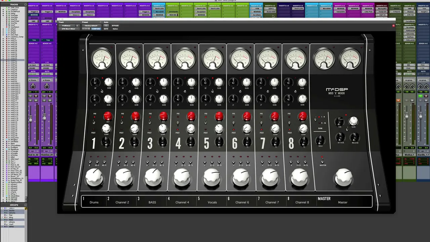The height and width of the screenshot is (242, 430).
Task: Click the BASS channel 3 name field
Action: [152, 202]
